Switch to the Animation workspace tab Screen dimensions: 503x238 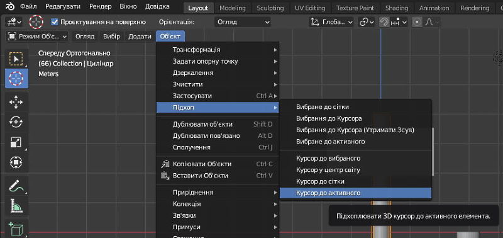[x=434, y=8]
